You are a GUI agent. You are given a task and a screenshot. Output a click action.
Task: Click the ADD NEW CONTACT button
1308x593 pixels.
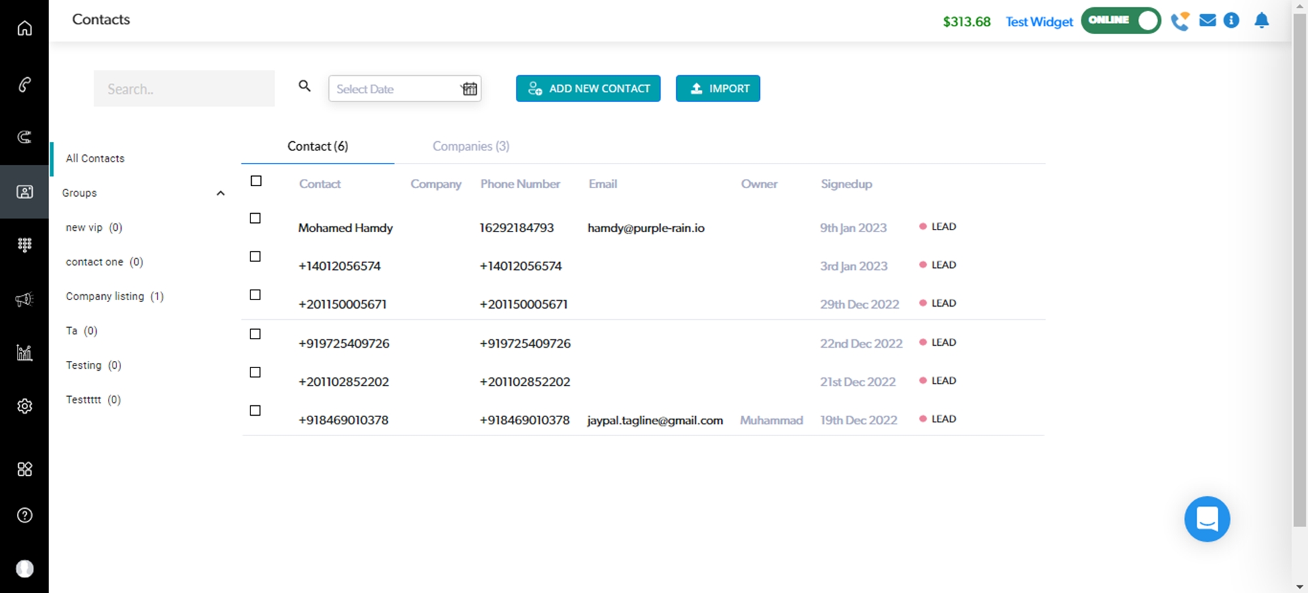pos(588,89)
